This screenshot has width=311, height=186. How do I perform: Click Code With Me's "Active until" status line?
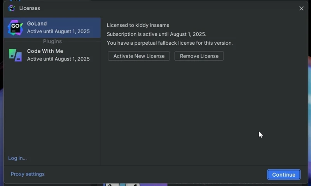[x=58, y=59]
